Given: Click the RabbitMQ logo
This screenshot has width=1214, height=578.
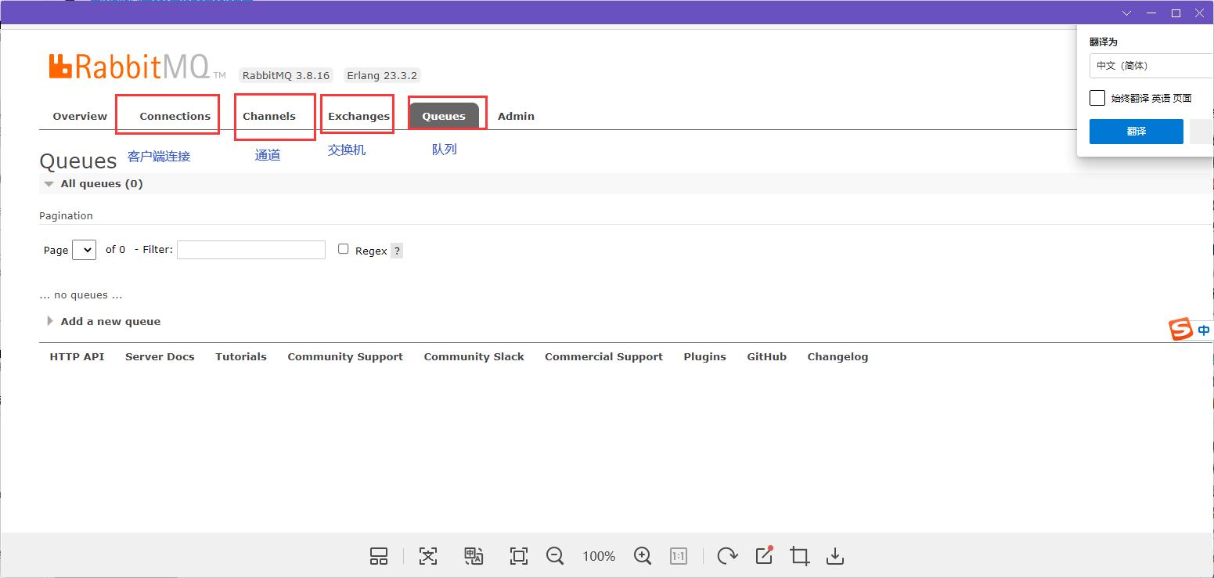Looking at the screenshot, I should click(137, 67).
